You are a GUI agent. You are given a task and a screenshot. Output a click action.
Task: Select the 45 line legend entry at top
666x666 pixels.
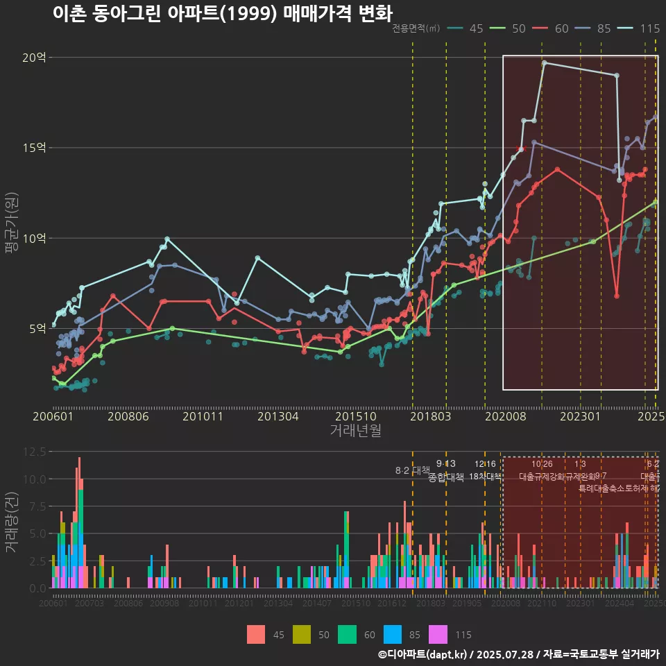coord(465,28)
